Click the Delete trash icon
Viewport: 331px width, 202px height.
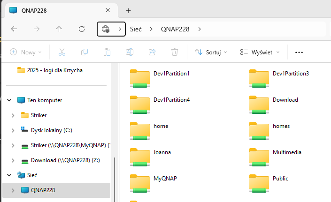coord(175,52)
